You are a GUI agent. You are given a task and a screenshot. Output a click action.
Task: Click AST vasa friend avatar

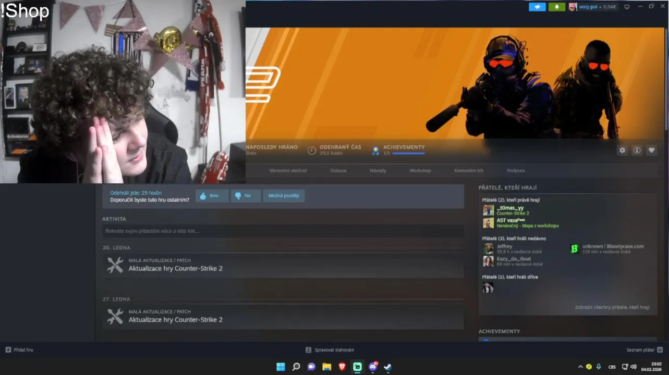[x=488, y=222]
